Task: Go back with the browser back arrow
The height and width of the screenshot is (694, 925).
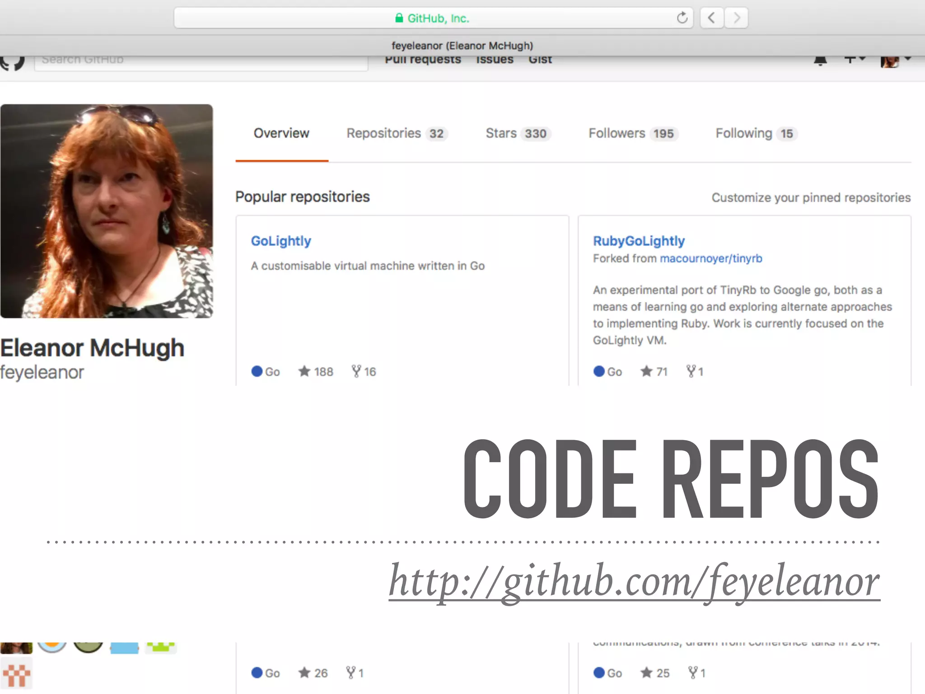Action: click(x=712, y=18)
